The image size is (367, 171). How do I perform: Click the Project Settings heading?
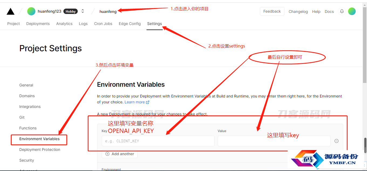pos(50,48)
